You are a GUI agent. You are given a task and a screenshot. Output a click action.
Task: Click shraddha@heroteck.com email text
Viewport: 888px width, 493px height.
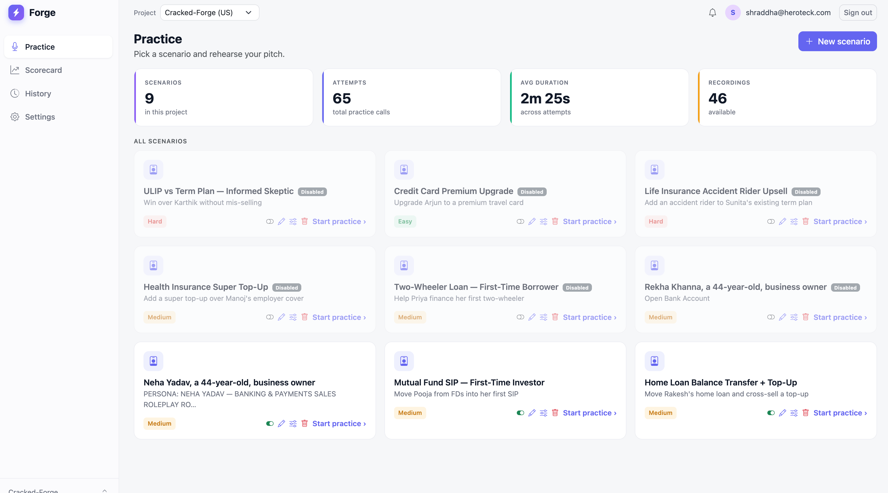[788, 13]
